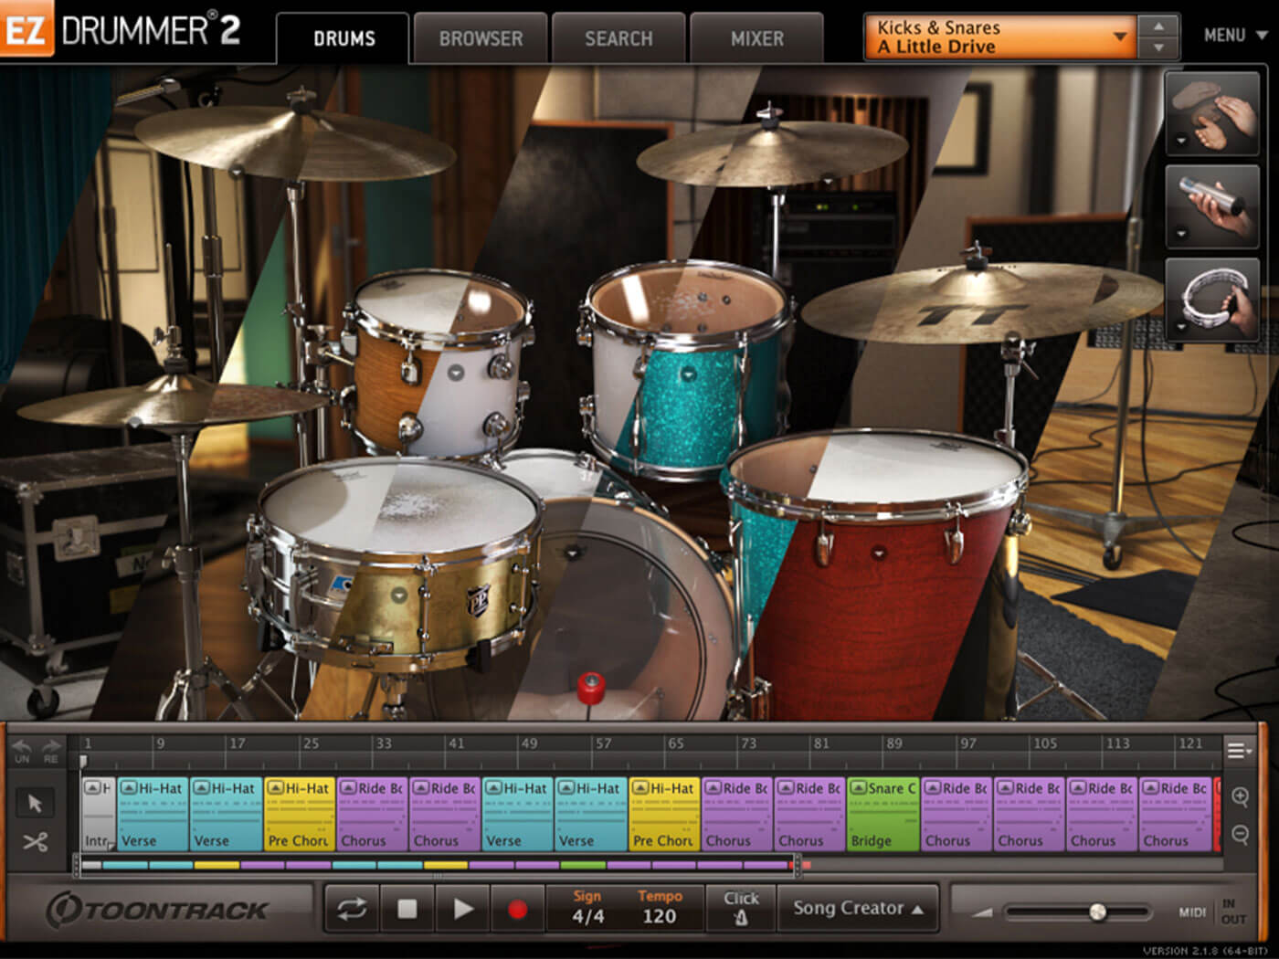This screenshot has height=959, width=1279.
Task: Step to the next preset with down arrow
Action: tap(1158, 48)
